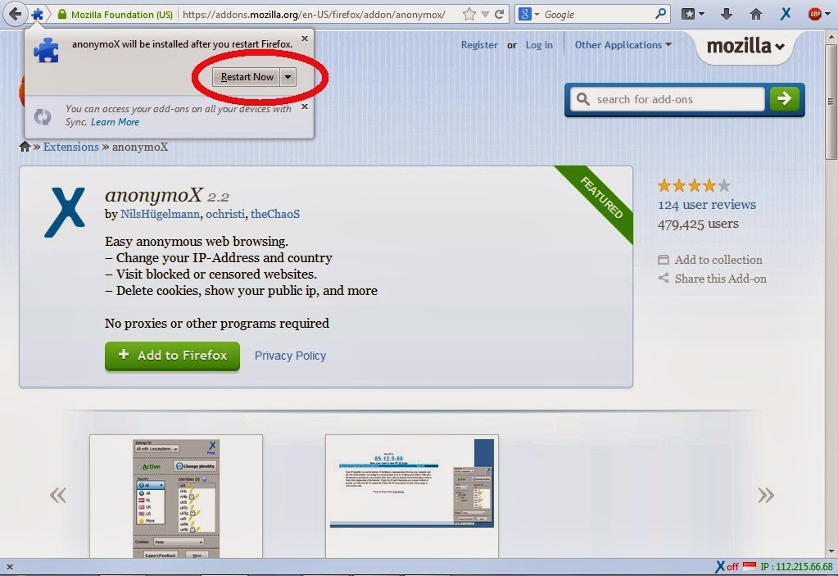The height and width of the screenshot is (576, 838).
Task: Close the add-on bar with bottom-left X
Action: 9,568
